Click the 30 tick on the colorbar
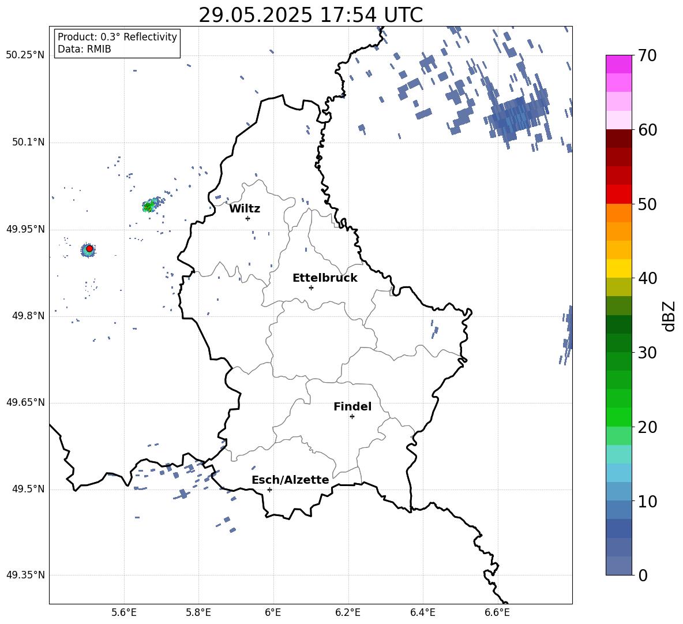The height and width of the screenshot is (624, 683). click(648, 353)
